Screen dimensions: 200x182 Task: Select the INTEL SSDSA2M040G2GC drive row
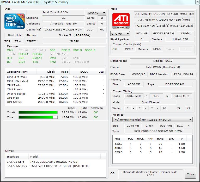[x=56, y=162]
